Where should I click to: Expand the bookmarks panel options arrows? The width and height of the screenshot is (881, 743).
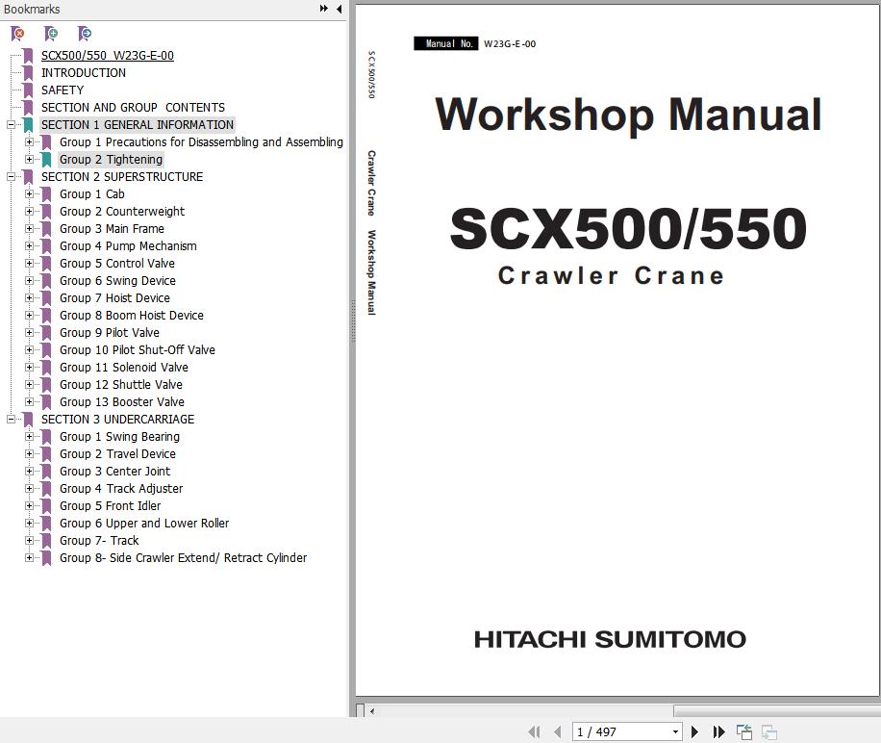(x=323, y=9)
